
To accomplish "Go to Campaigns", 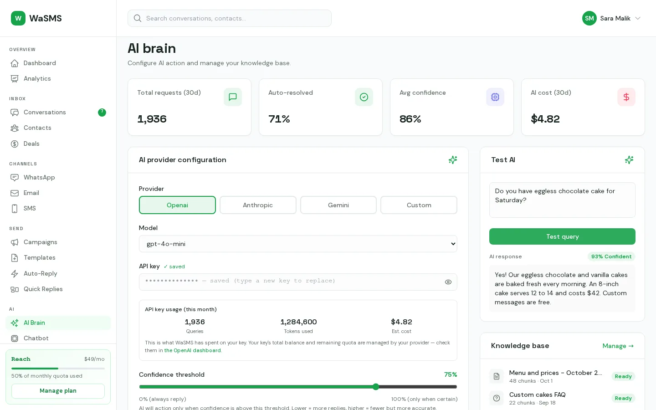I will point(58,242).
